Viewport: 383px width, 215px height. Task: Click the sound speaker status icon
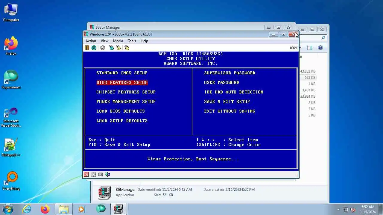108,174
